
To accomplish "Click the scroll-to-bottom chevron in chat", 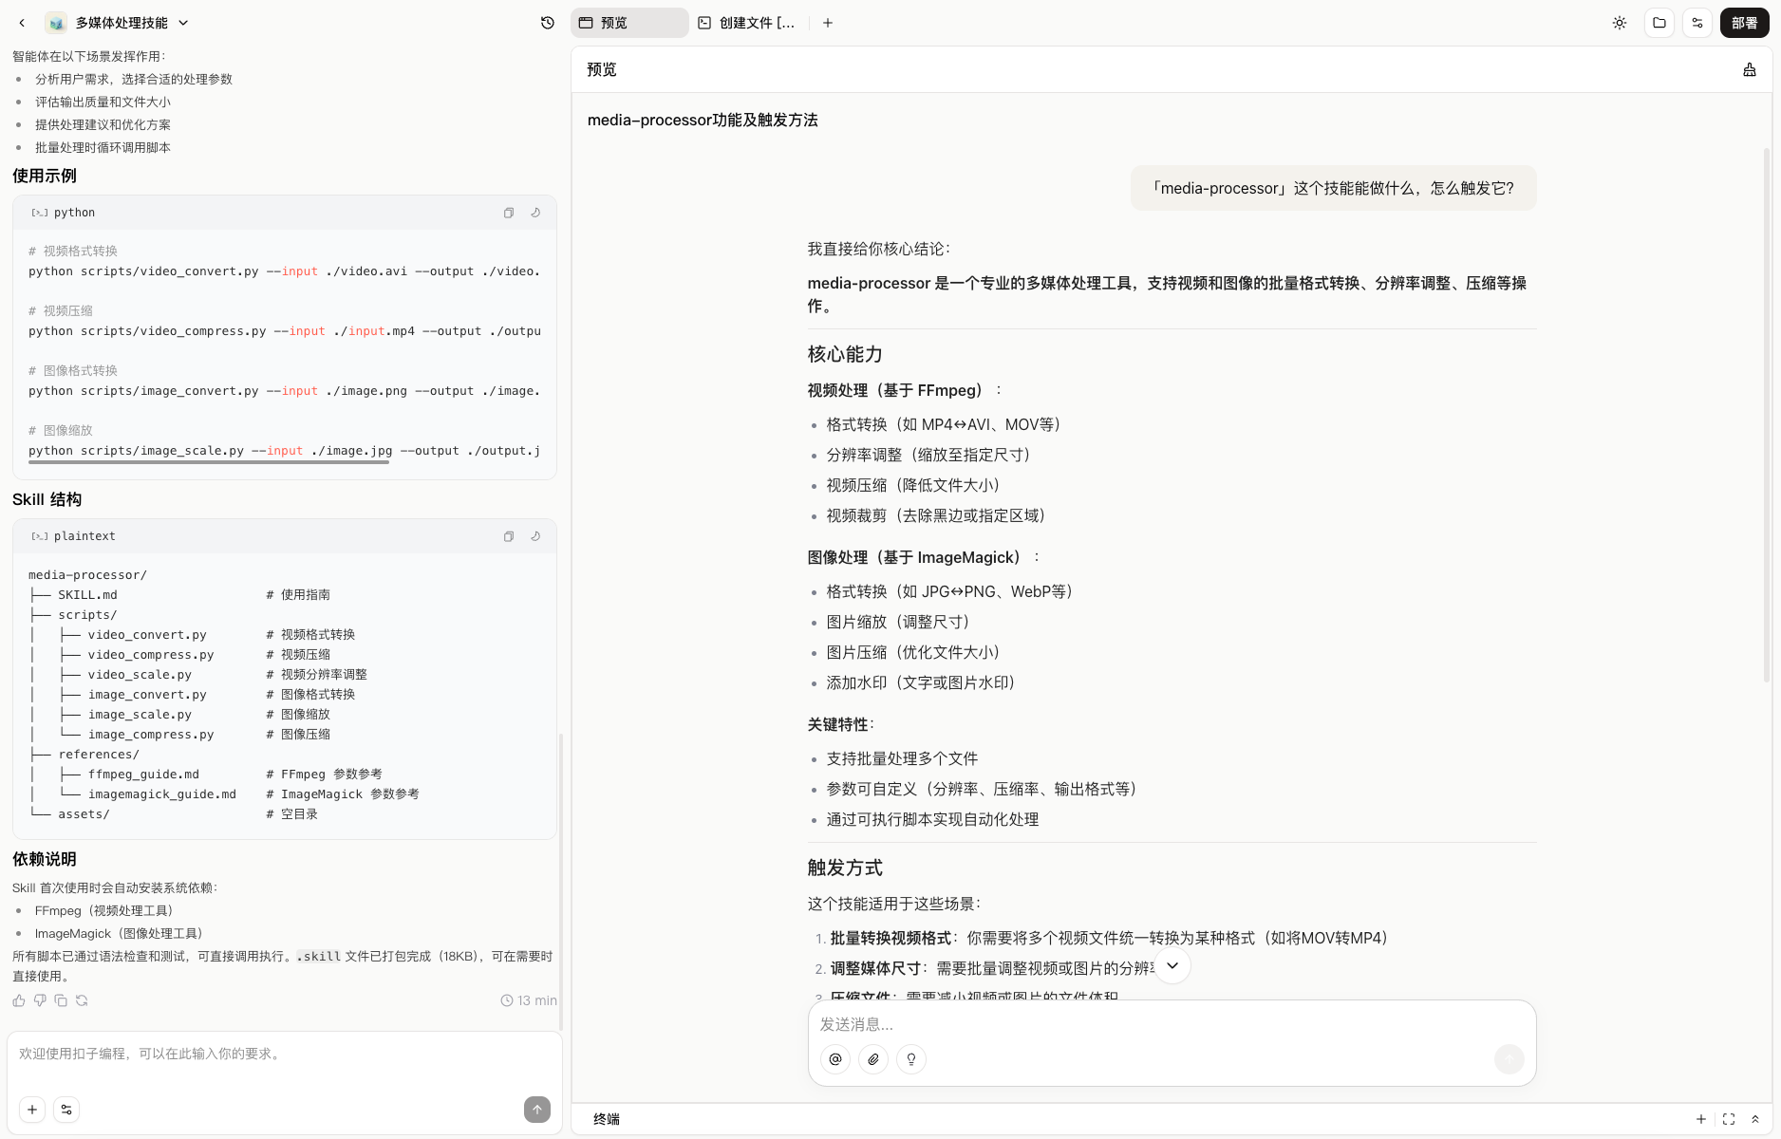I will pos(1172,965).
